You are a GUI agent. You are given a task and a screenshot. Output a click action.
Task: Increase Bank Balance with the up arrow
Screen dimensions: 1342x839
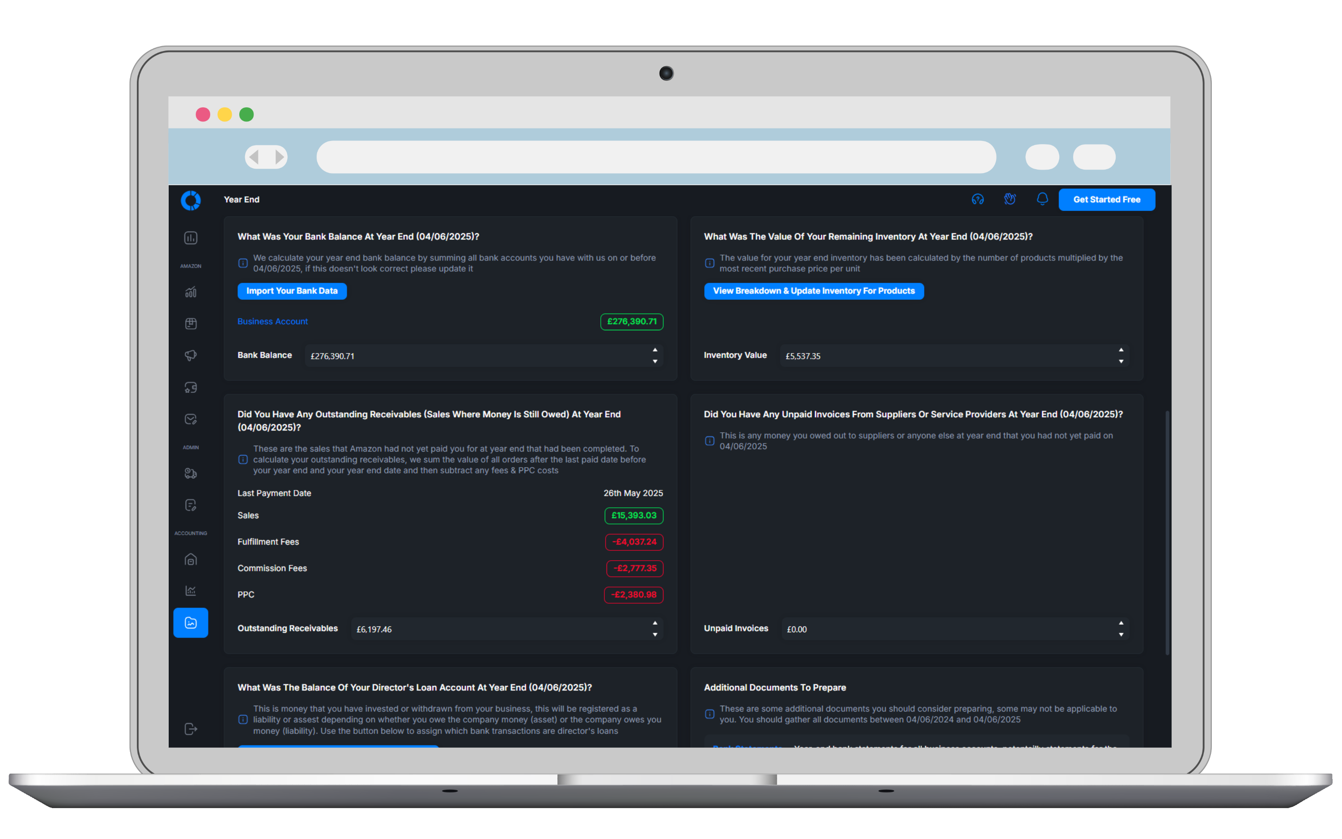click(x=655, y=350)
